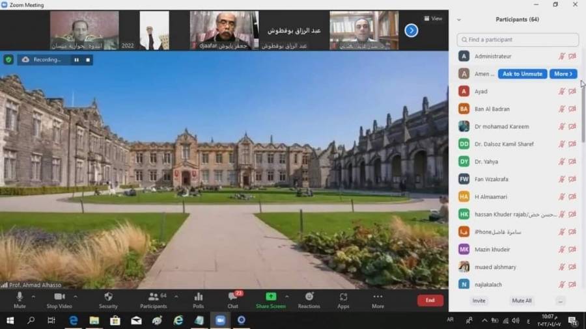
Task: Expand audio options arrow next to Mute
Action: point(33,297)
